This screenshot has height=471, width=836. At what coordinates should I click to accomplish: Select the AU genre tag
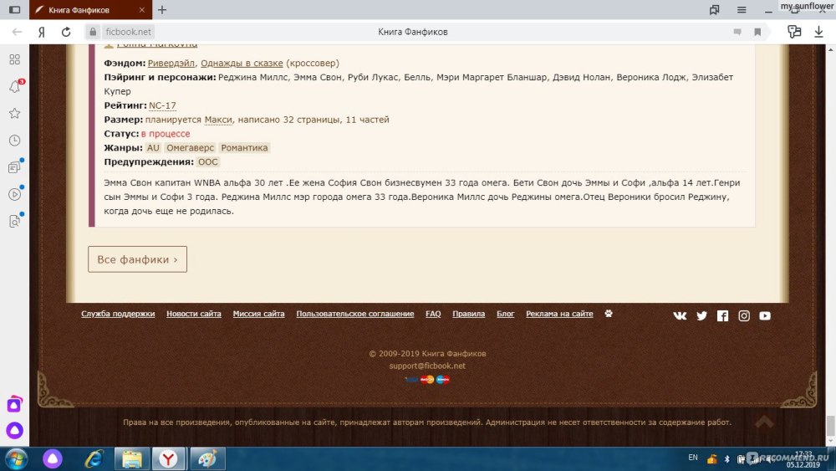153,148
